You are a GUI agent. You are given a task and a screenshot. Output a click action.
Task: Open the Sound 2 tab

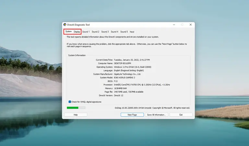pos(95,32)
